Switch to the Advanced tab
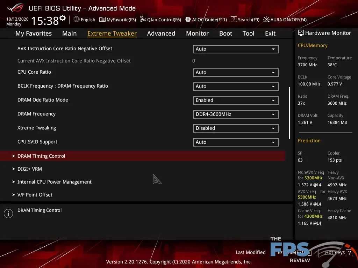This screenshot has height=268, width=358. (161, 33)
